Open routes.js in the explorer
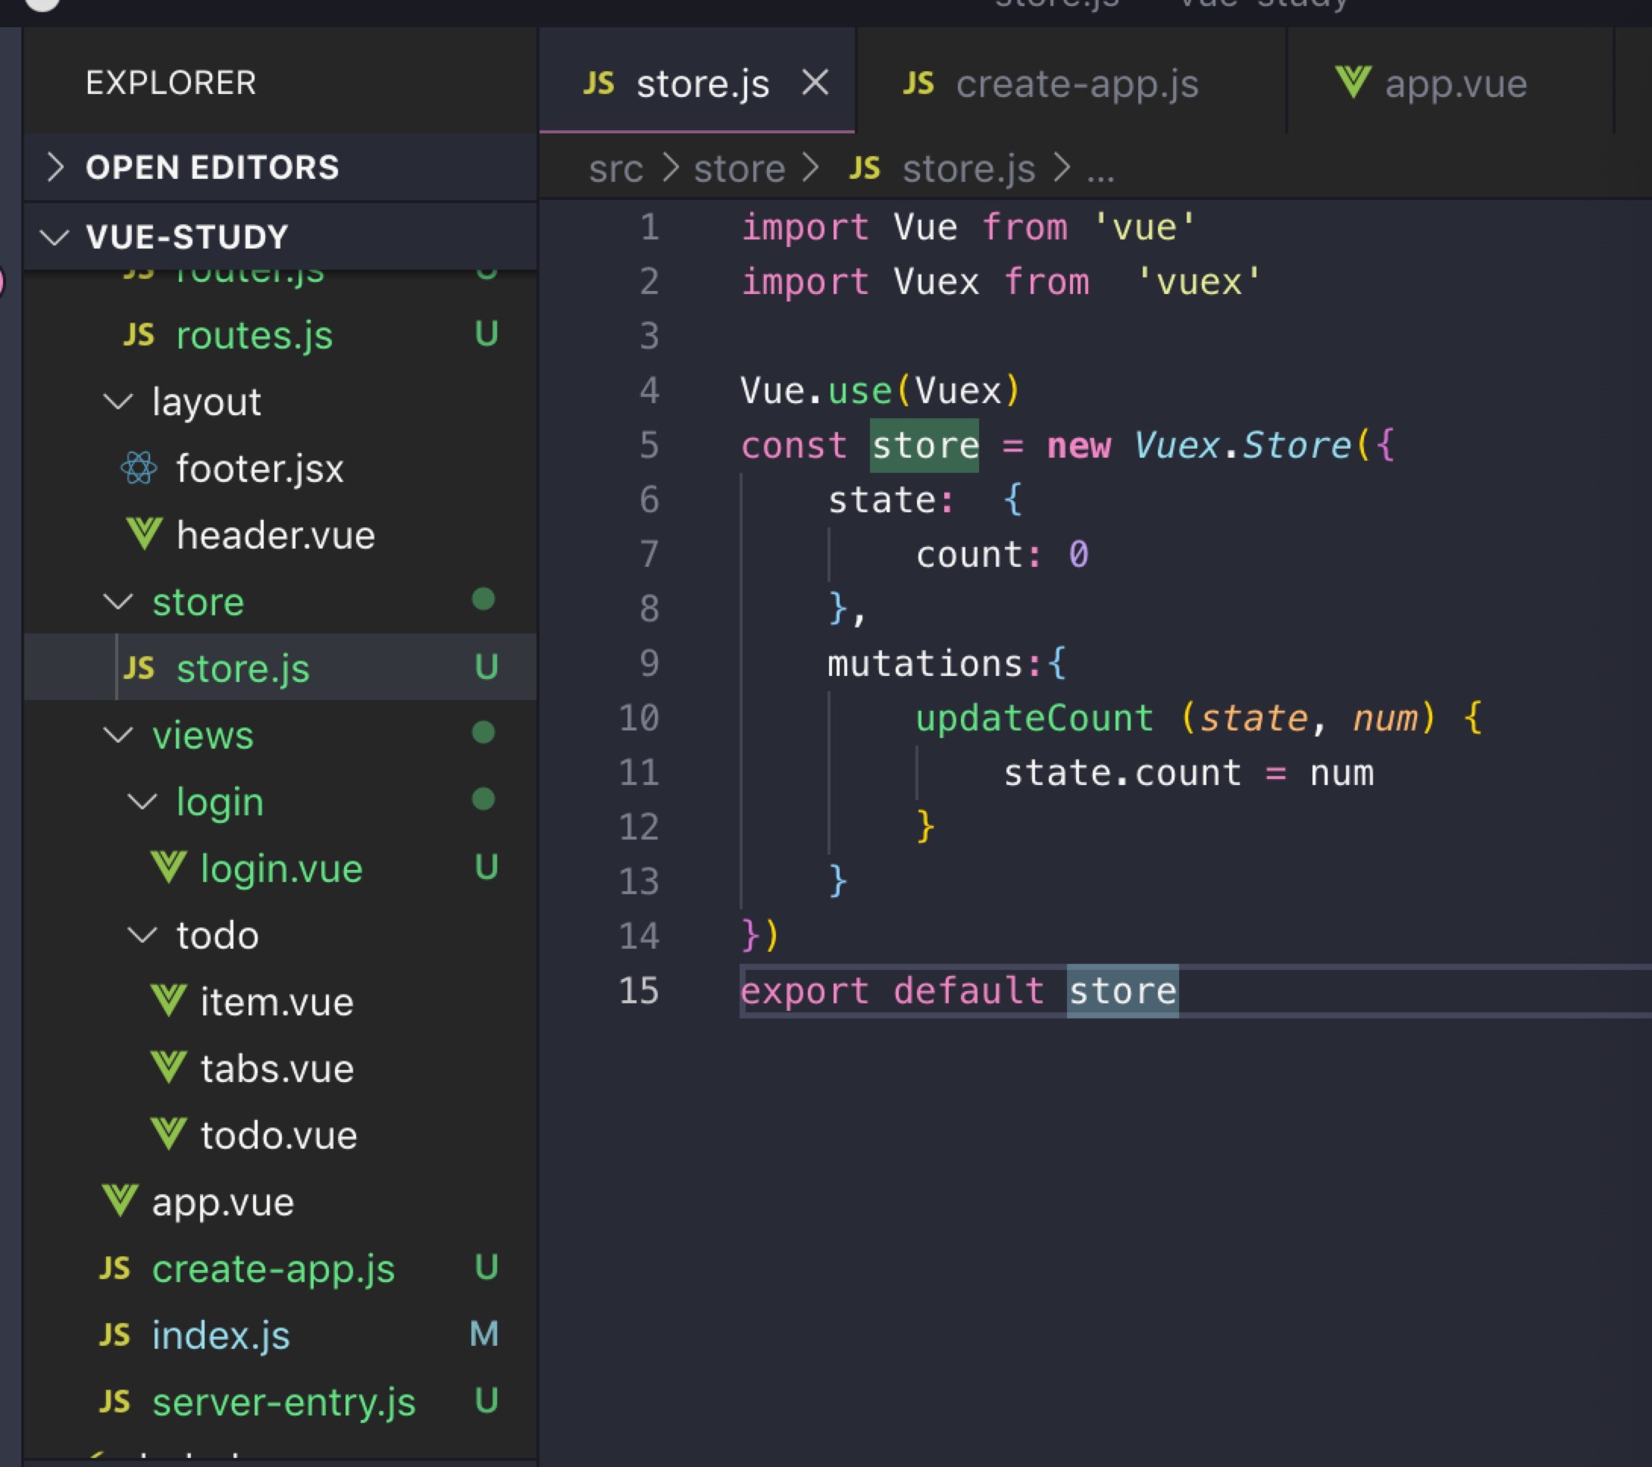 click(x=280, y=335)
